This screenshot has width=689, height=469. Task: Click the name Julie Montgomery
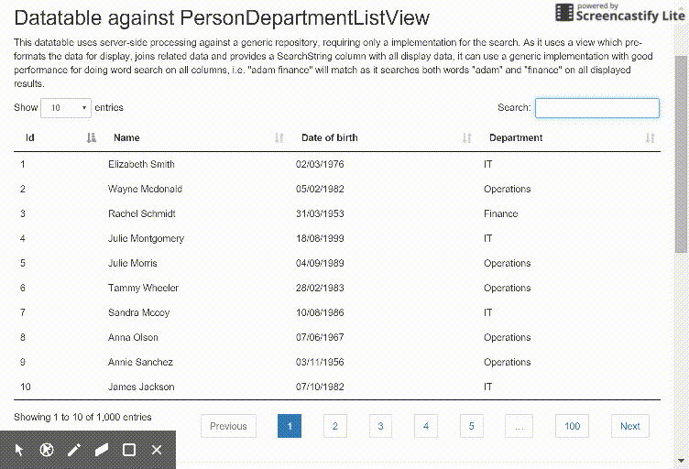147,238
